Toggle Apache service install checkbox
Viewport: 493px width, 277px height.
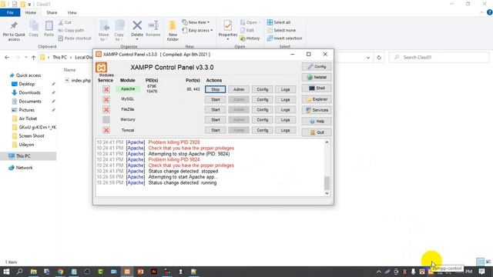[106, 89]
